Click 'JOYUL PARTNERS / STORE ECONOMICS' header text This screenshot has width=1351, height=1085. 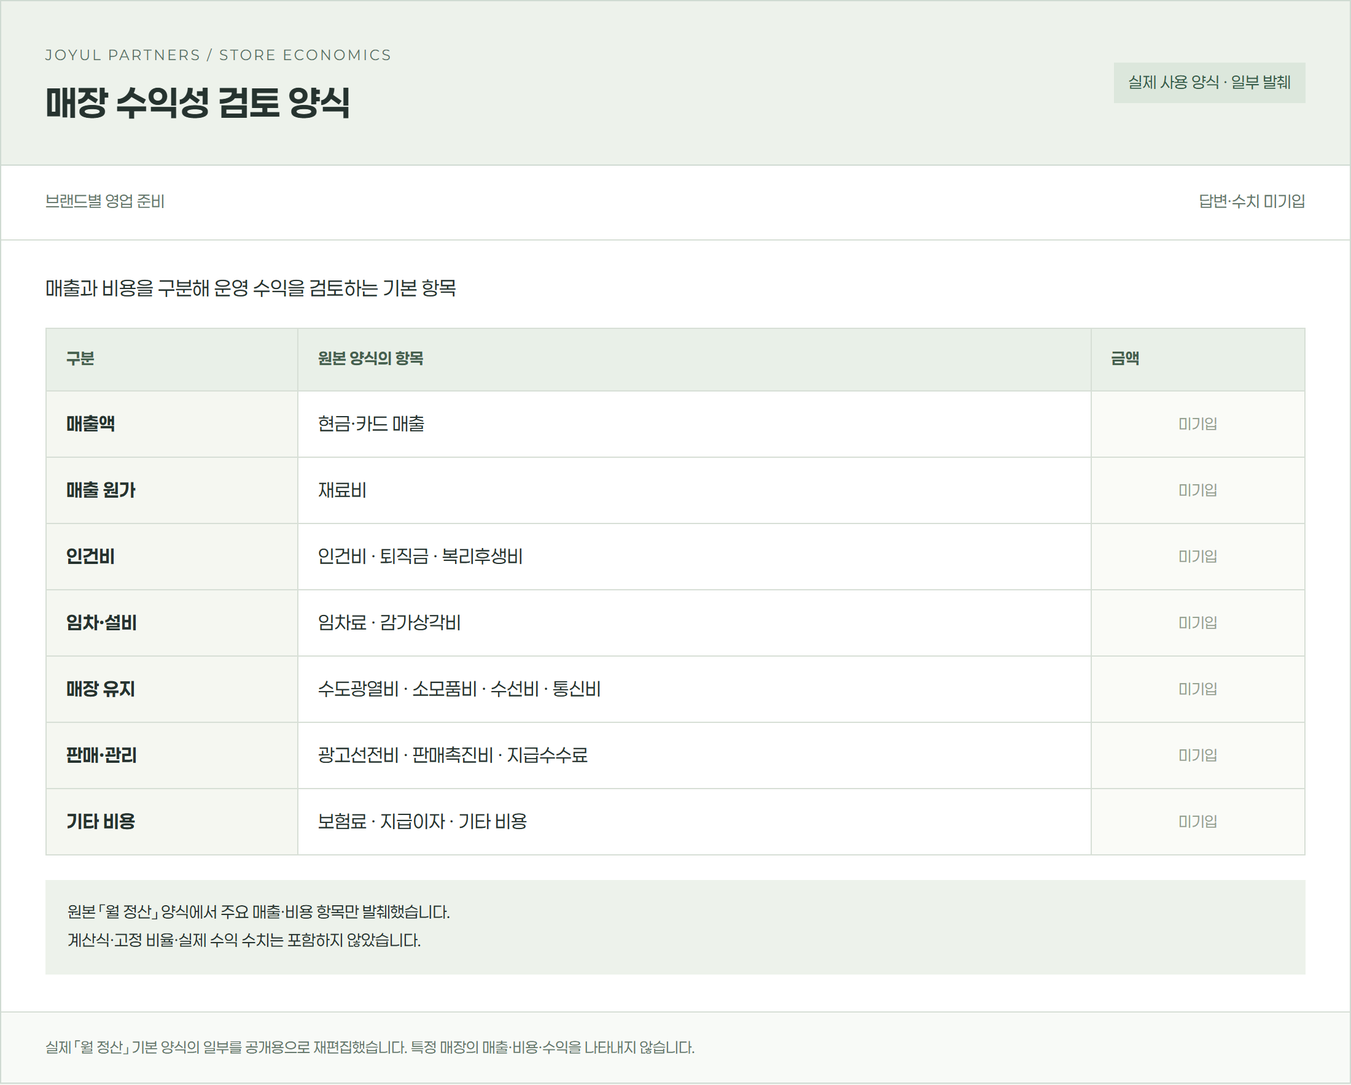click(x=218, y=55)
